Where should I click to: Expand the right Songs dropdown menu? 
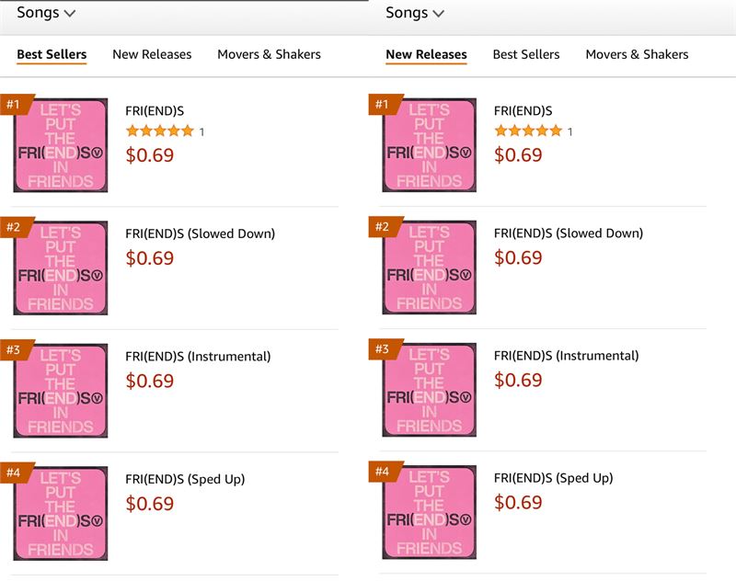[x=415, y=13]
